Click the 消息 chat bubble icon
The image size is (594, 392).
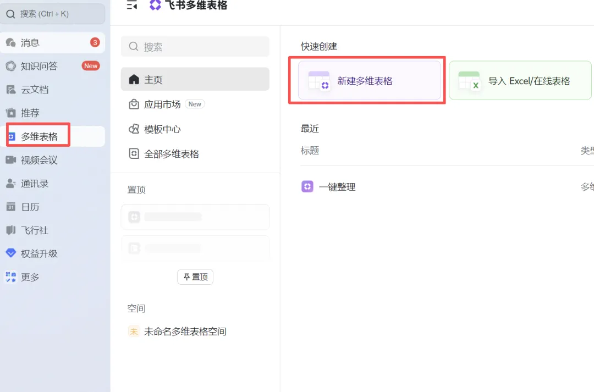(x=11, y=42)
